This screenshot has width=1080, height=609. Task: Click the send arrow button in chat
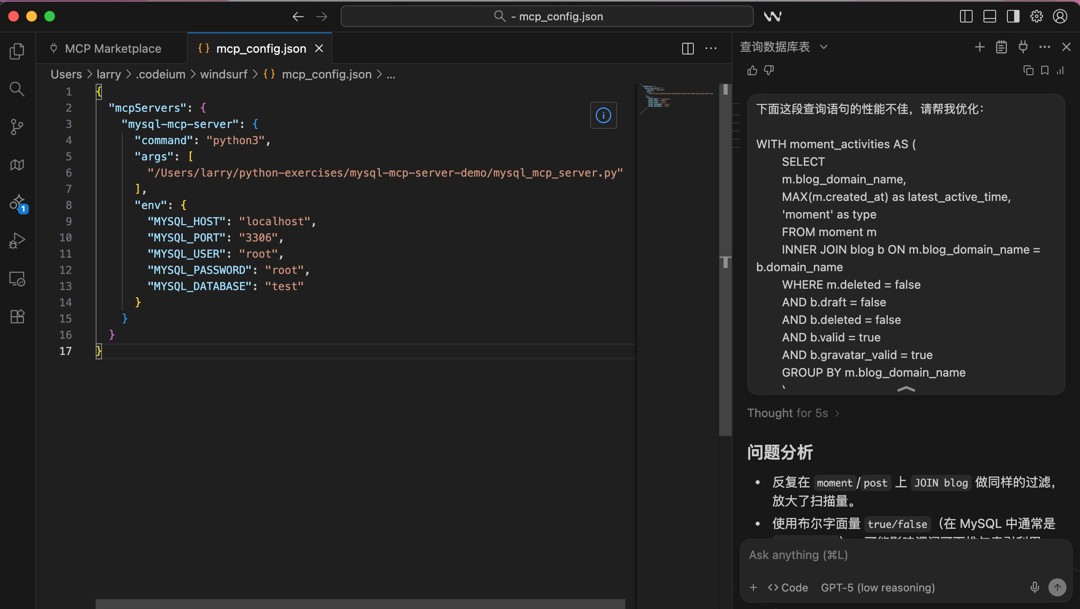1057,587
